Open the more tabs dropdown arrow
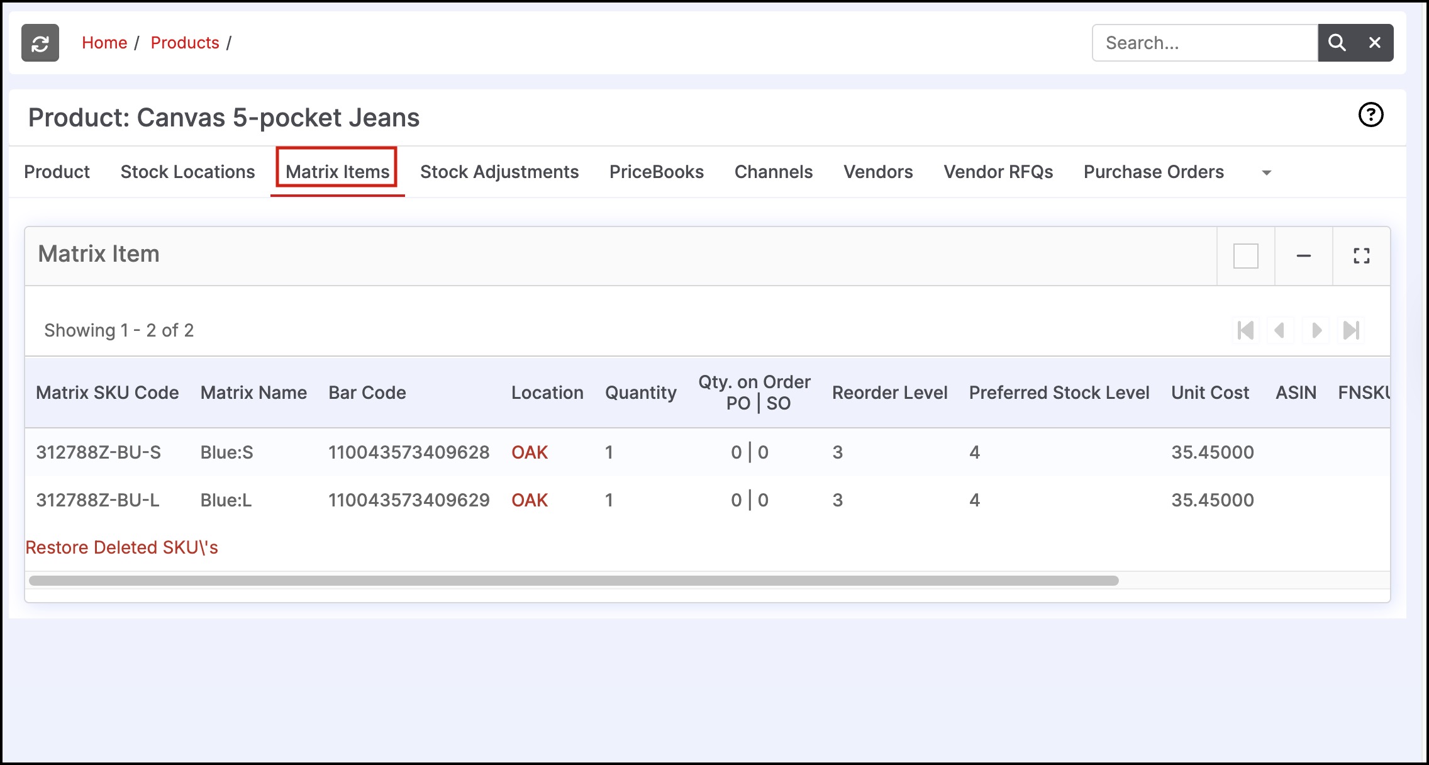 point(1267,172)
